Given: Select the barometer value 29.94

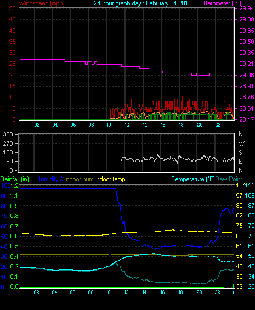Looking at the screenshot, I should [247, 9].
